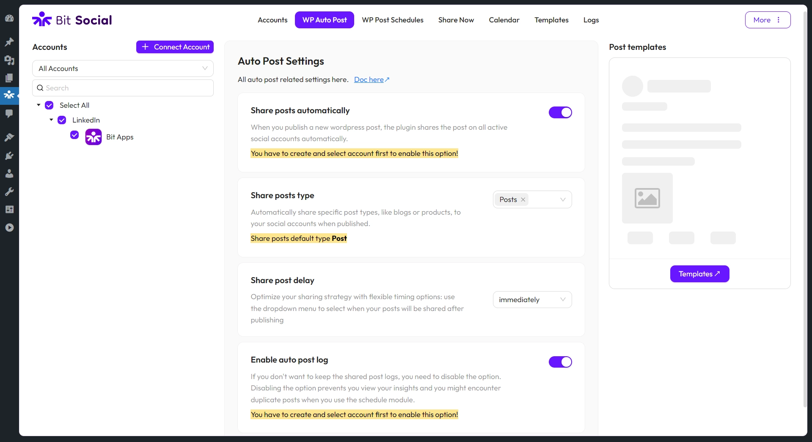Expand the Share post delay dropdown

pyautogui.click(x=532, y=300)
